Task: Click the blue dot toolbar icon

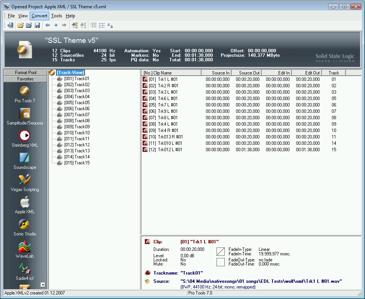Action: pyautogui.click(x=56, y=25)
